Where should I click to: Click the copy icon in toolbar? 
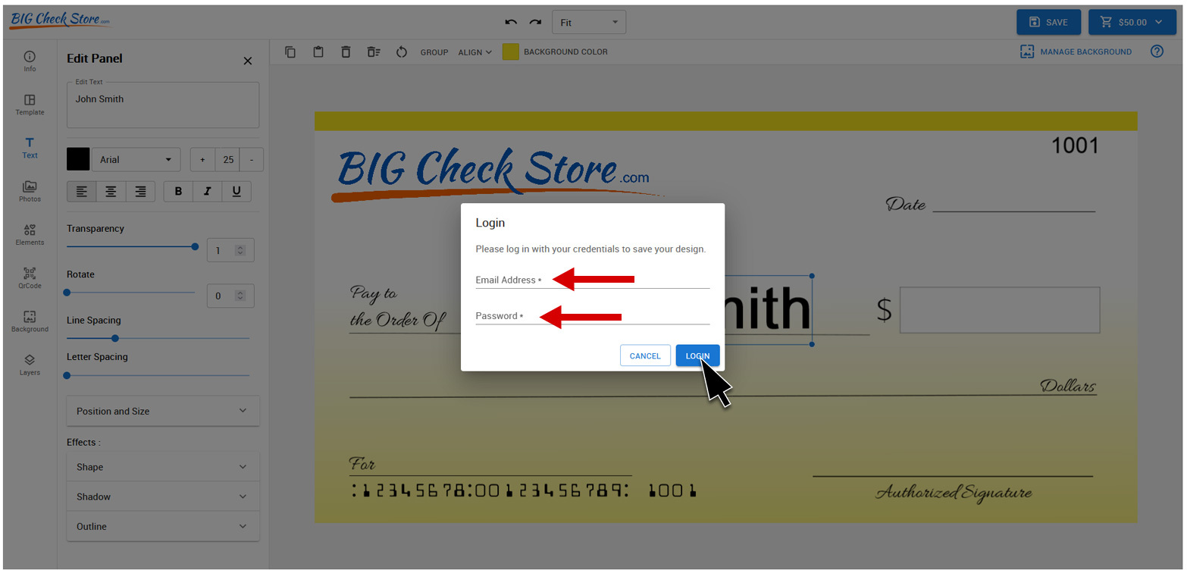[x=290, y=52]
